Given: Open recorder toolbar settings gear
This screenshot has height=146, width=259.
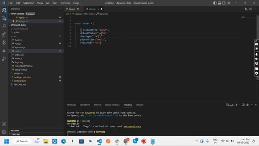Looking at the screenshot, I should [x=257, y=73].
